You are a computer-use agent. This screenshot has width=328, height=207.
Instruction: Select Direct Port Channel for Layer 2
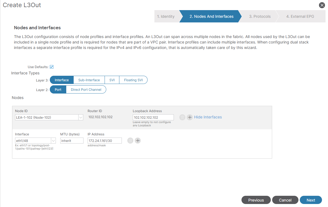(x=86, y=90)
